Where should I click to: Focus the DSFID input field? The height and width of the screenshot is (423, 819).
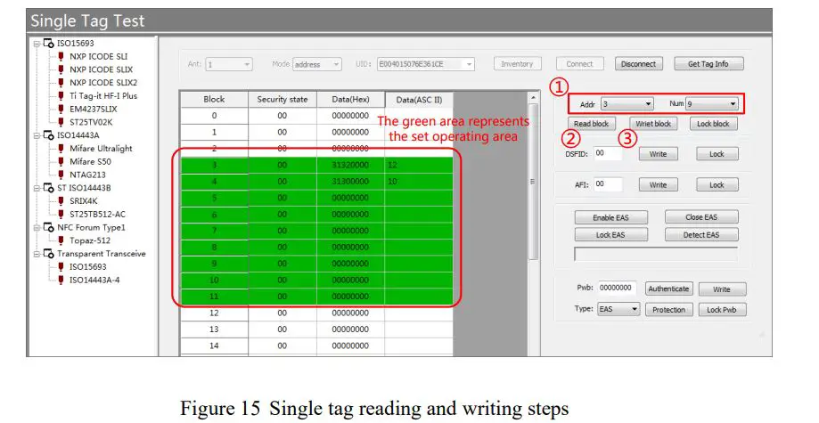pos(608,153)
